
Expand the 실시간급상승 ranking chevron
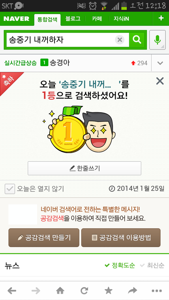[x=160, y=63]
